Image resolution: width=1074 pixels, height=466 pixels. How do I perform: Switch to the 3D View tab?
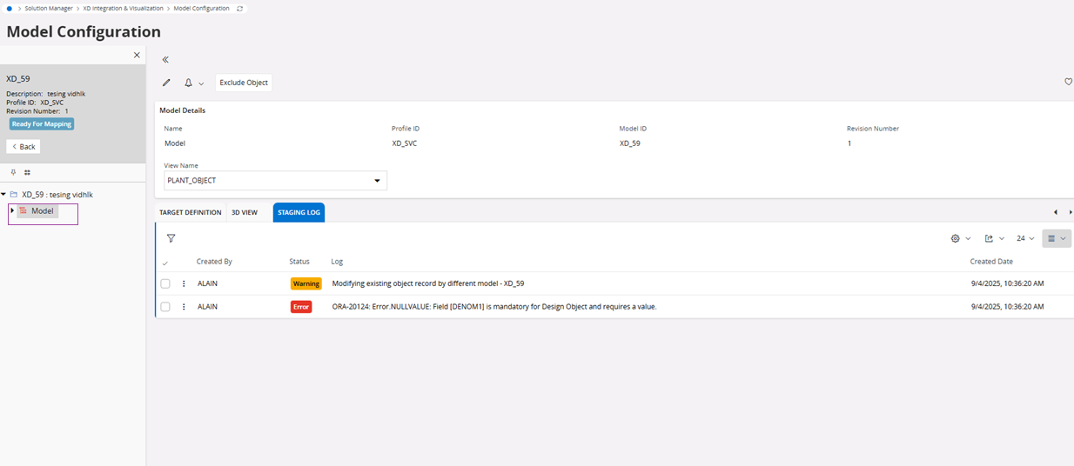click(244, 212)
